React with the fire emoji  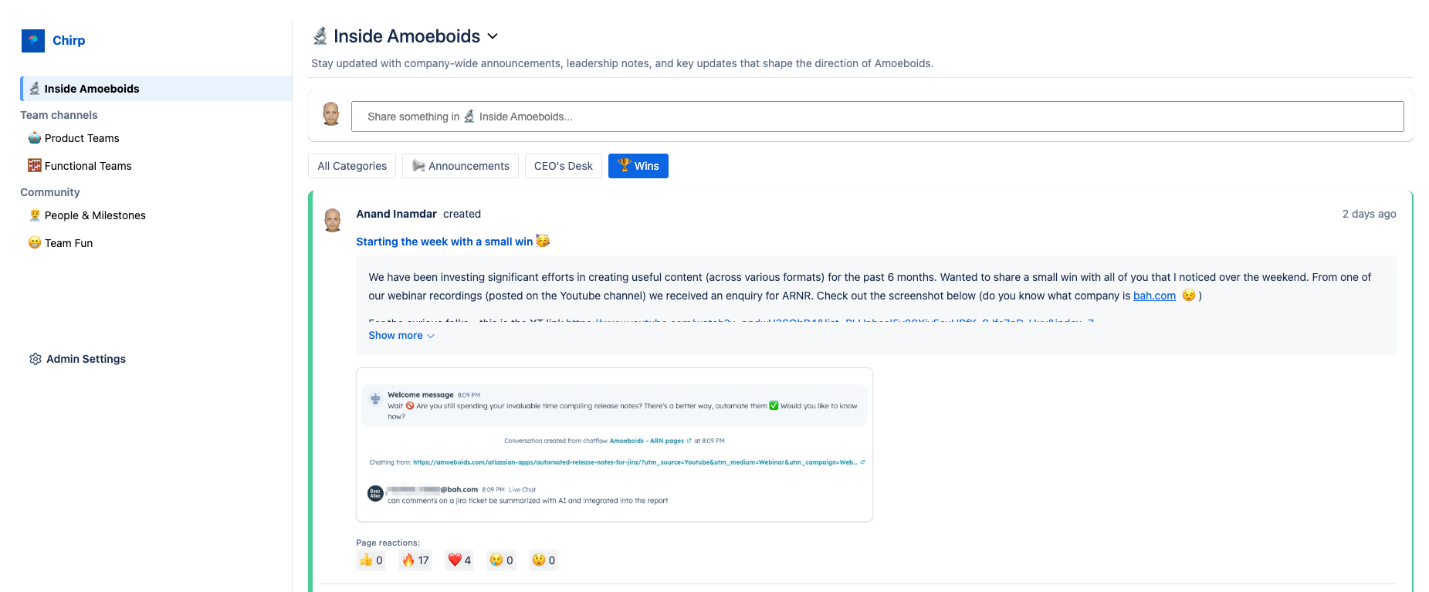pos(415,560)
